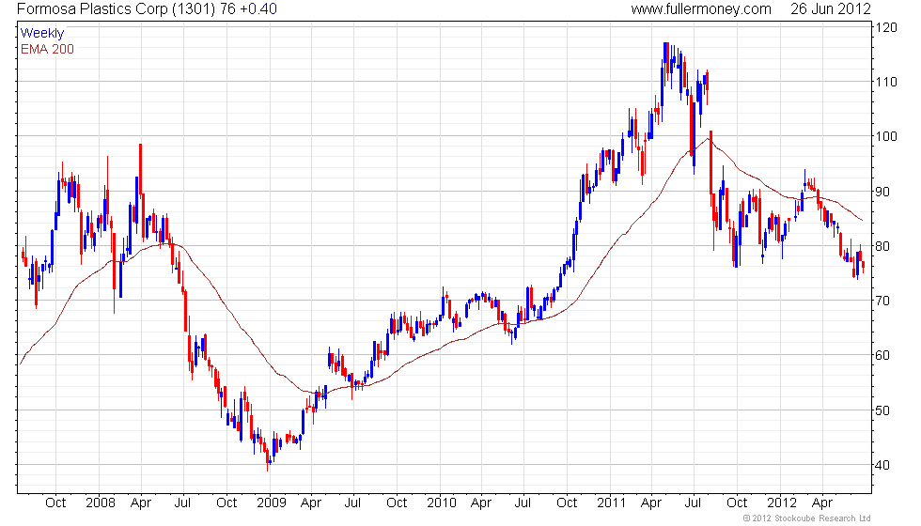The height and width of the screenshot is (526, 921).
Task: Click the 2012 year label on time axis
Action: [782, 503]
